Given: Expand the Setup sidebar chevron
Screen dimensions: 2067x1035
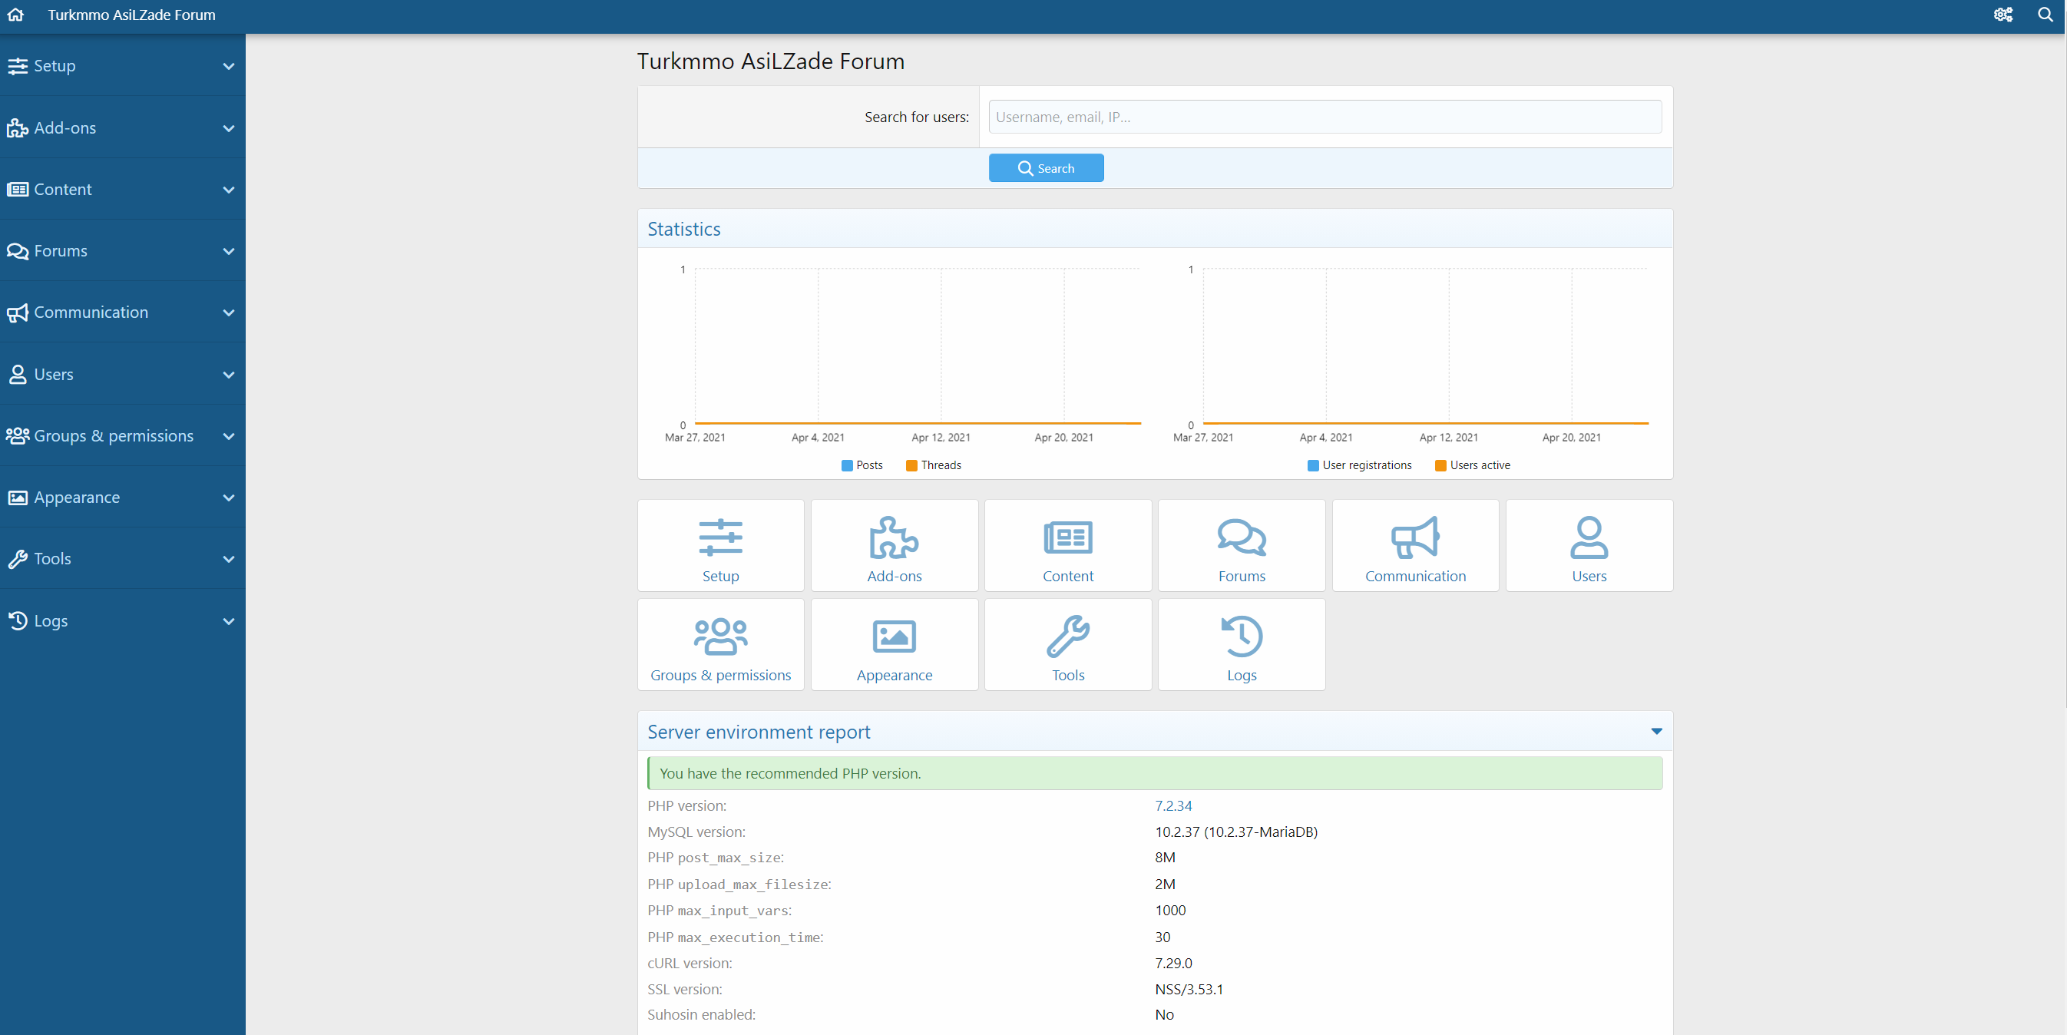Looking at the screenshot, I should 229,67.
